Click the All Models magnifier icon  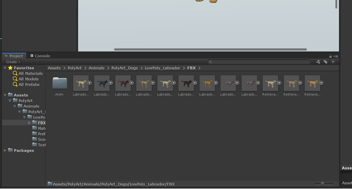(x=15, y=79)
